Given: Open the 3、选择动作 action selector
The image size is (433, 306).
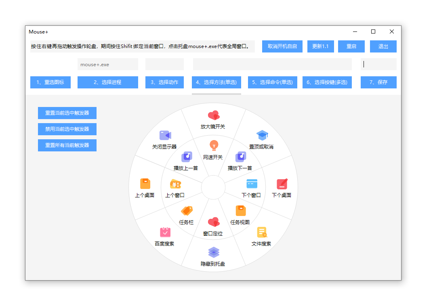Looking at the screenshot, I should point(164,82).
